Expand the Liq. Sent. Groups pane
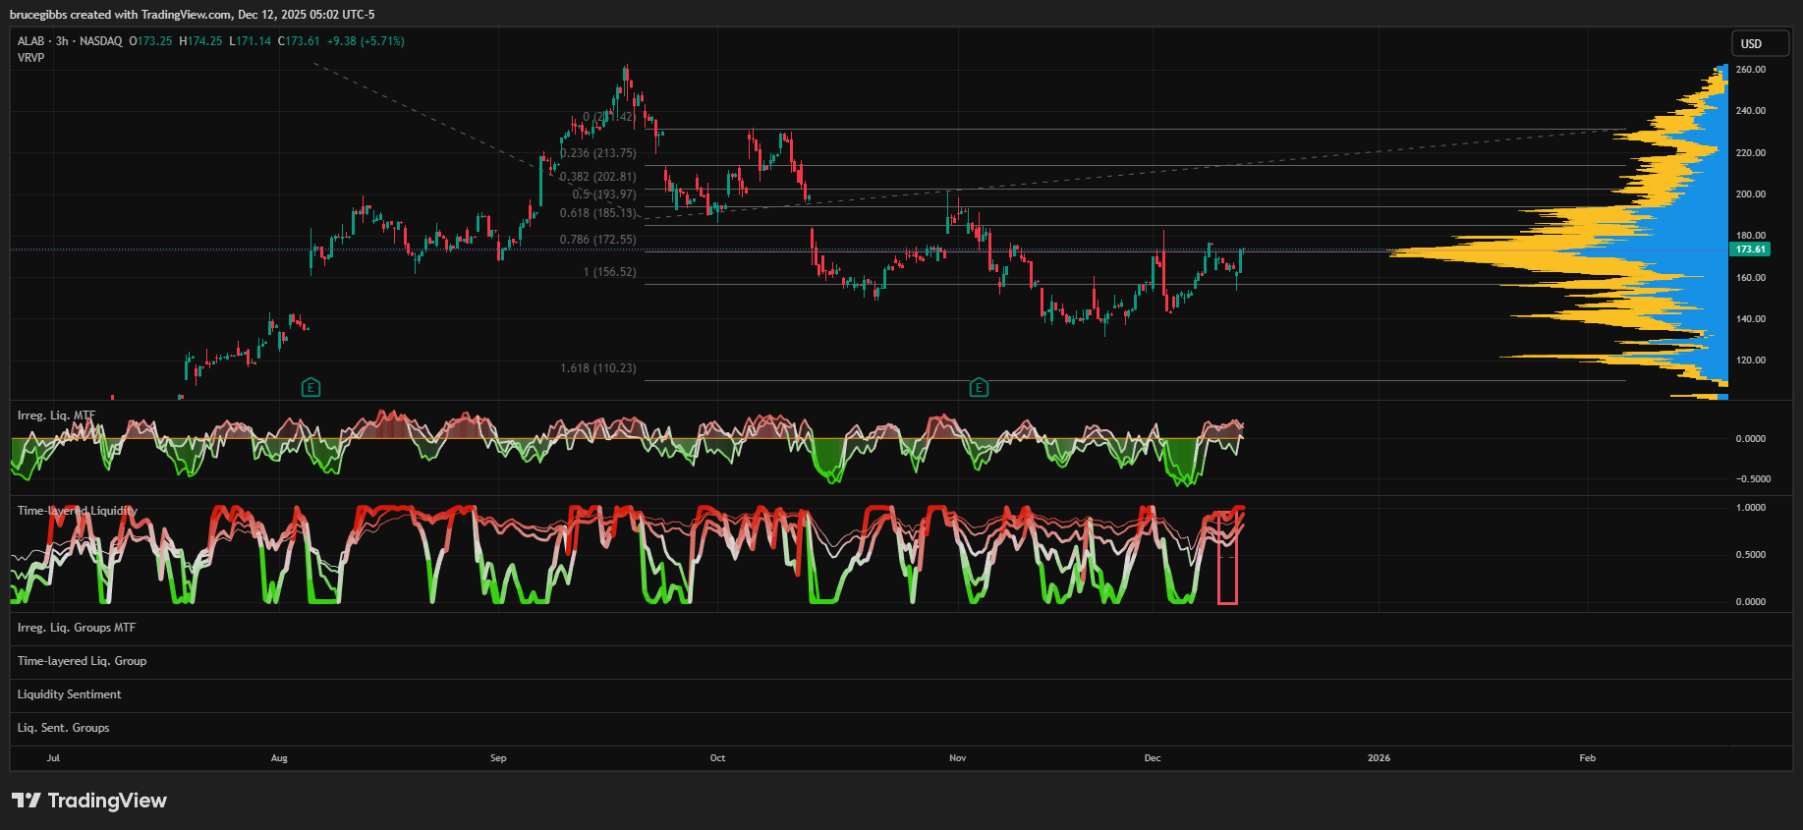The height and width of the screenshot is (830, 1803). pyautogui.click(x=63, y=728)
